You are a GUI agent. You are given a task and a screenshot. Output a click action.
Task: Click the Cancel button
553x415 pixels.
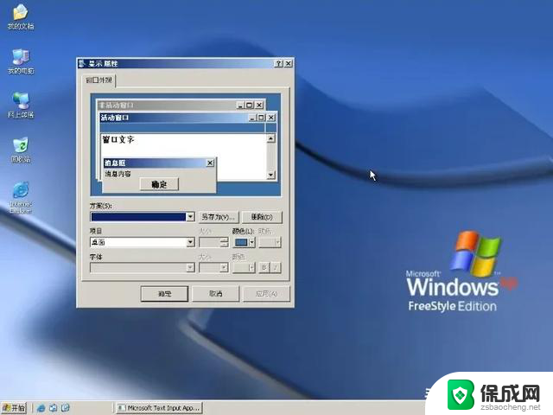point(215,294)
